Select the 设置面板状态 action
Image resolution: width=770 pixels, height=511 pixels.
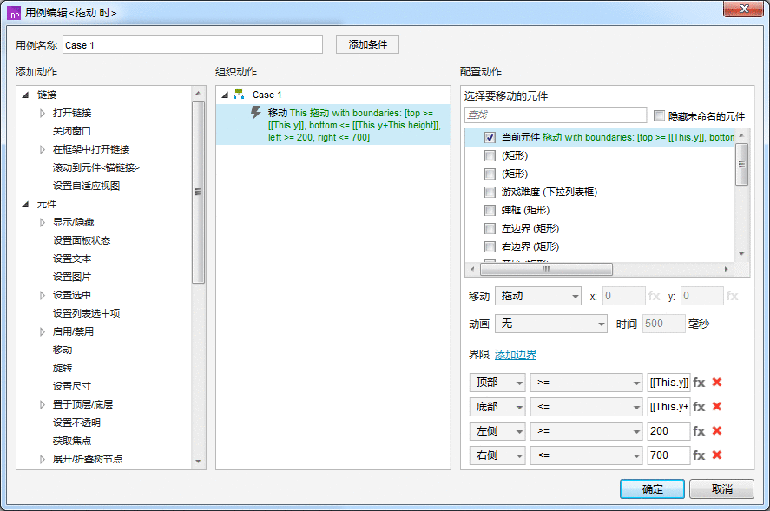(x=82, y=240)
